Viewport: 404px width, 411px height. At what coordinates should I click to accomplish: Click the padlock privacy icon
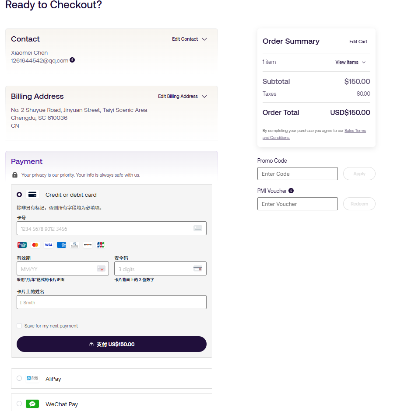tap(15, 175)
